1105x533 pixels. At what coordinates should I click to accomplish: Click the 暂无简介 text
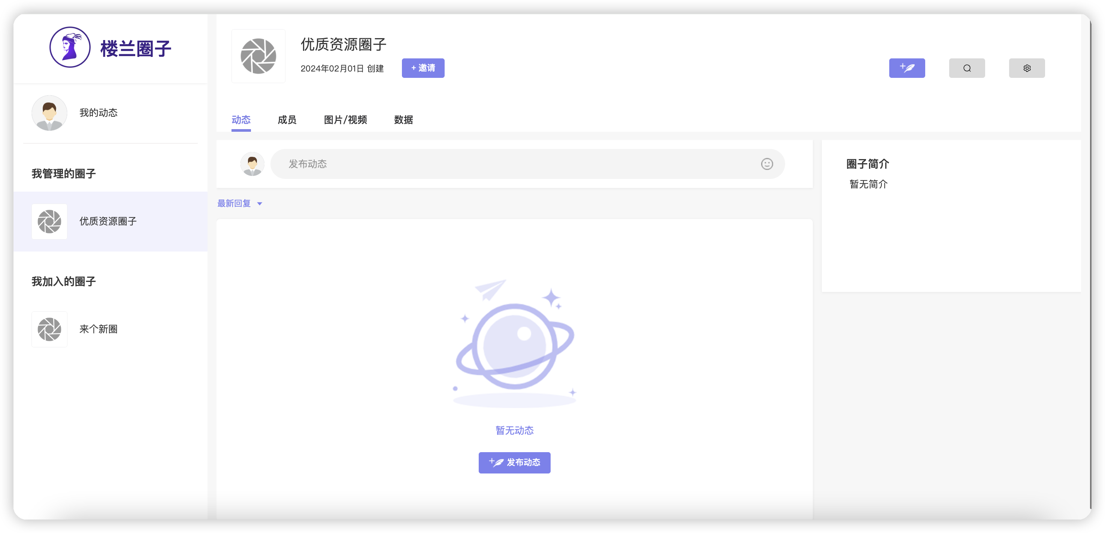pyautogui.click(x=869, y=184)
